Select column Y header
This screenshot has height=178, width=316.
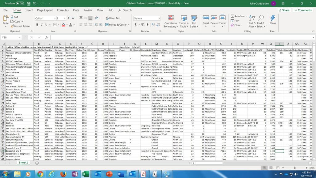[x=280, y=44]
